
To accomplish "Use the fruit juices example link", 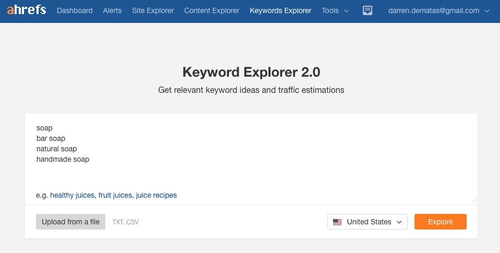I will tap(115, 195).
